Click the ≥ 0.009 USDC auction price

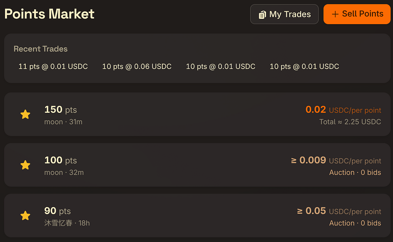tap(336, 160)
